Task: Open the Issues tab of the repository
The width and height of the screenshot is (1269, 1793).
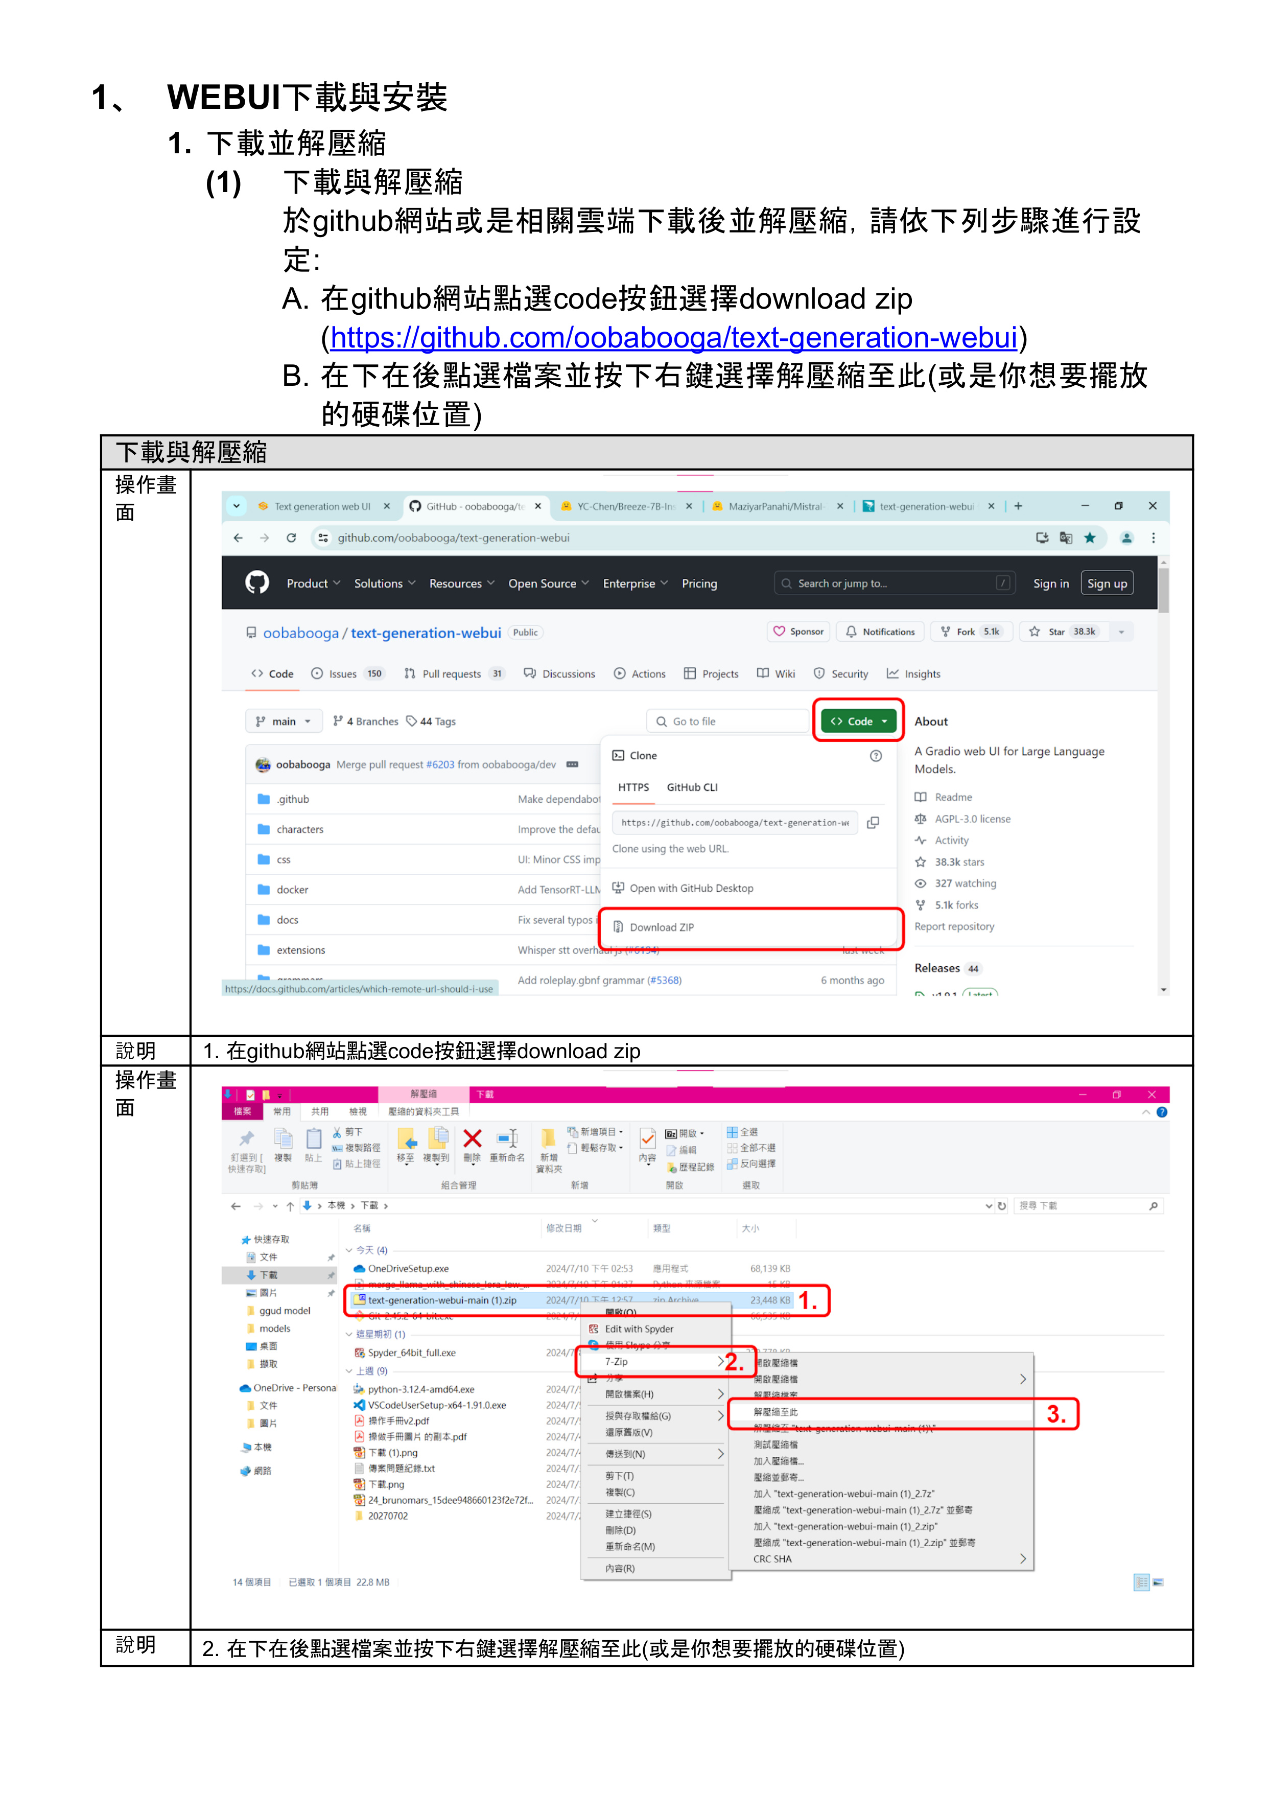Action: 347,674
